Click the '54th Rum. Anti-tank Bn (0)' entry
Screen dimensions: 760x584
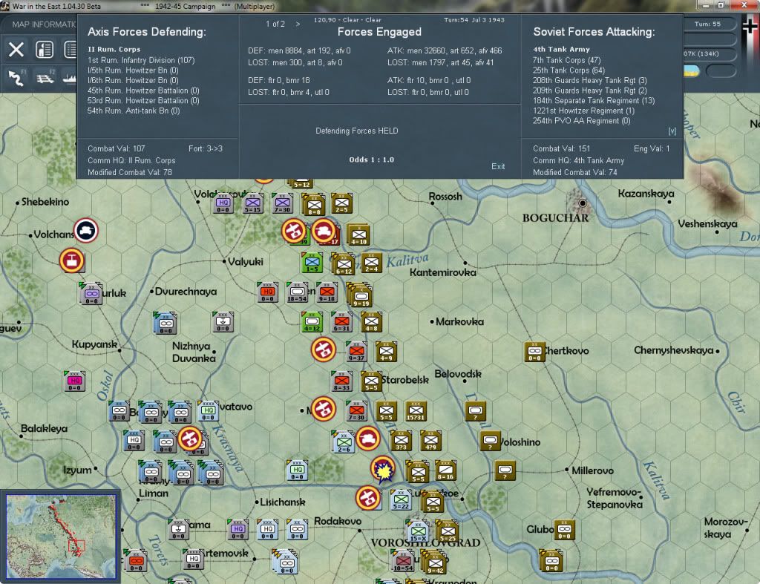click(134, 111)
